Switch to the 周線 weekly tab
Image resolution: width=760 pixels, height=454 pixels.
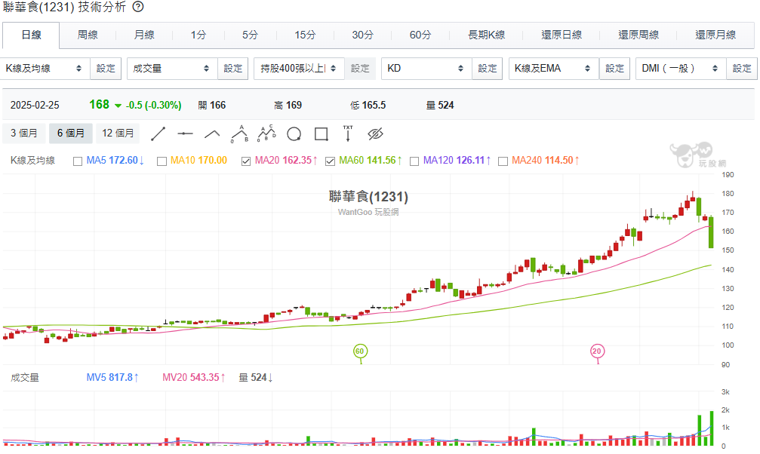pyautogui.click(x=88, y=35)
